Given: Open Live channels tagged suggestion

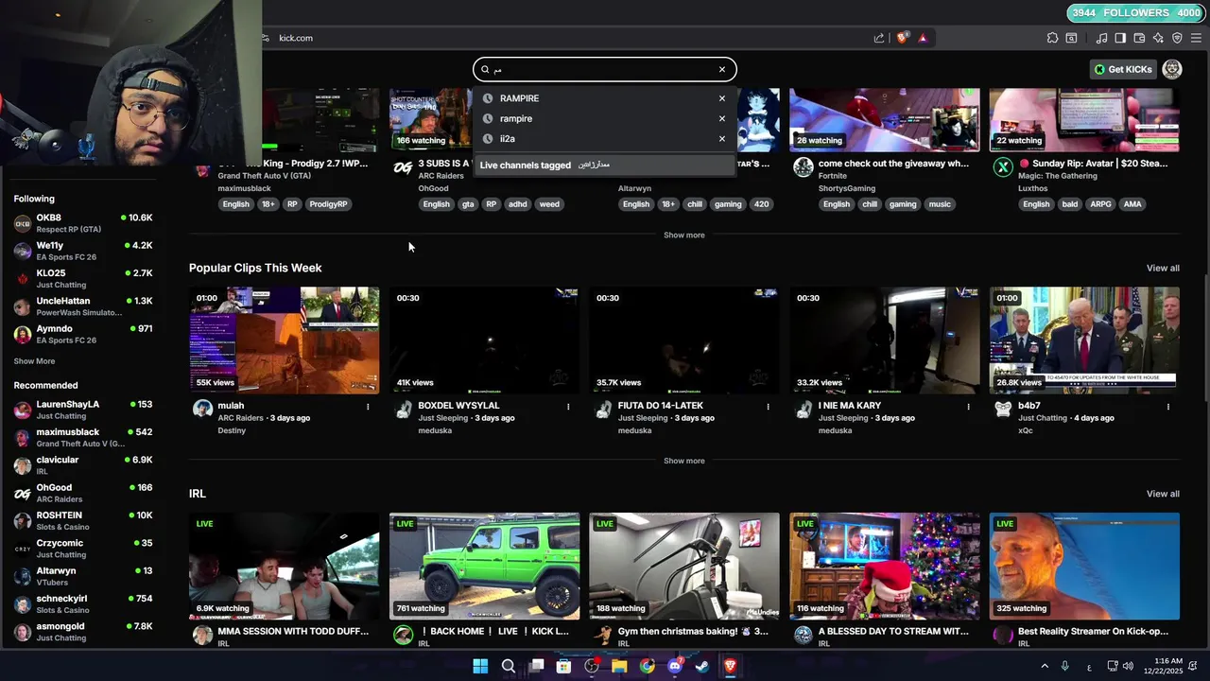Looking at the screenshot, I should 605,165.
